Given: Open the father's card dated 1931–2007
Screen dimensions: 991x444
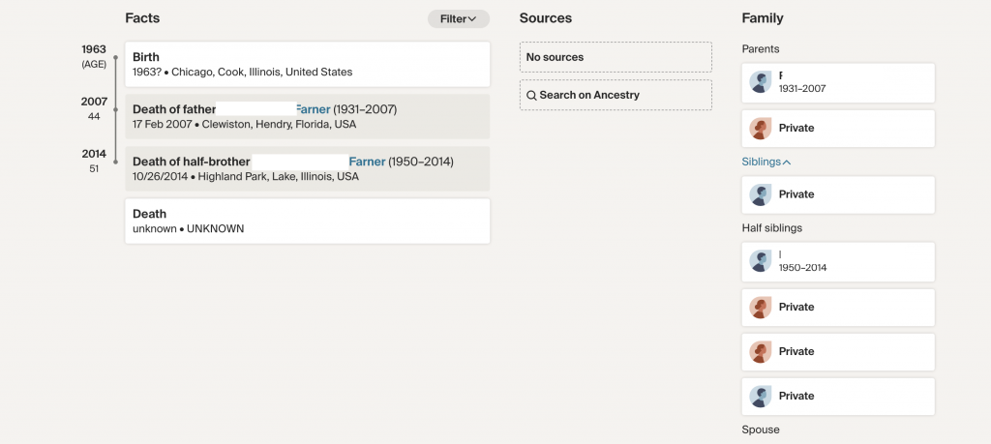Looking at the screenshot, I should pos(852,82).
